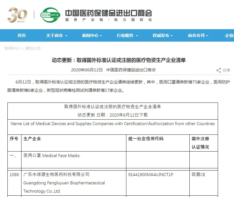The height and width of the screenshot is (197, 234).
Task: Click the table heading 取得国外标准认证或注册的医疗物资生产企业清单
Action: click(x=113, y=107)
